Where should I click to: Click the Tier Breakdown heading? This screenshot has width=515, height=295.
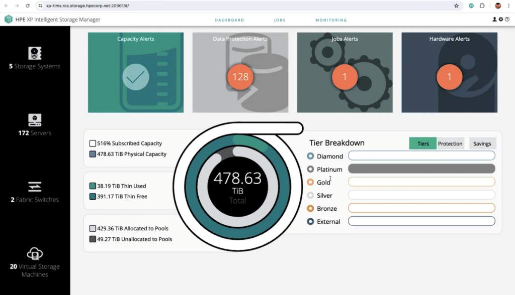click(336, 143)
